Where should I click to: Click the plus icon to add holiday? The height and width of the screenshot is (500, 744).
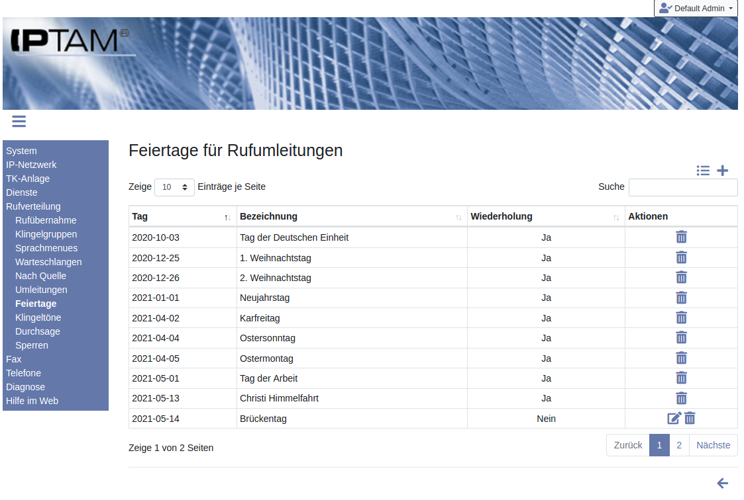pyautogui.click(x=722, y=171)
